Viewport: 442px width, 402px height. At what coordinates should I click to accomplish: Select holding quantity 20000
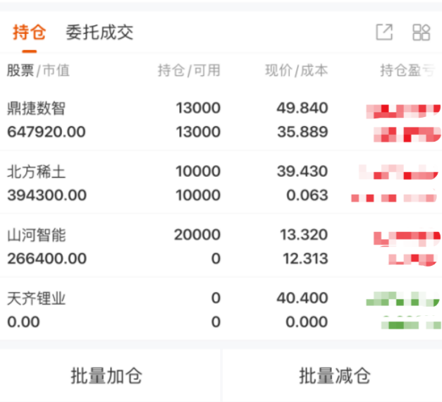tap(197, 234)
